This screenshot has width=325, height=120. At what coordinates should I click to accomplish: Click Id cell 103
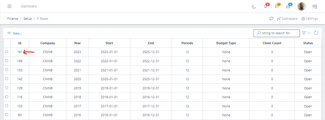tap(20, 106)
